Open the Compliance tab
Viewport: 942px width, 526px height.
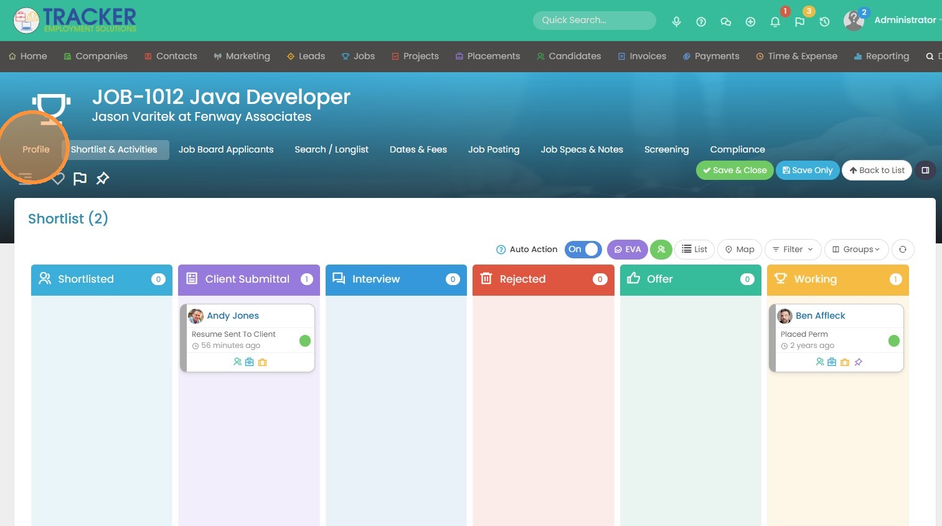pyautogui.click(x=738, y=149)
